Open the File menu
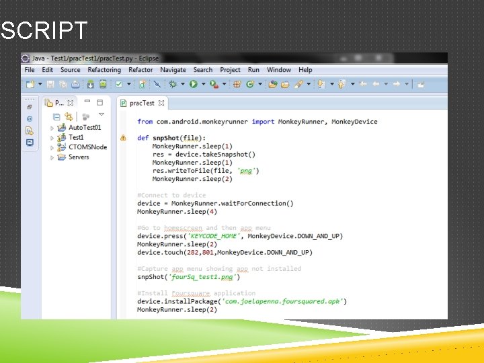 (30, 70)
